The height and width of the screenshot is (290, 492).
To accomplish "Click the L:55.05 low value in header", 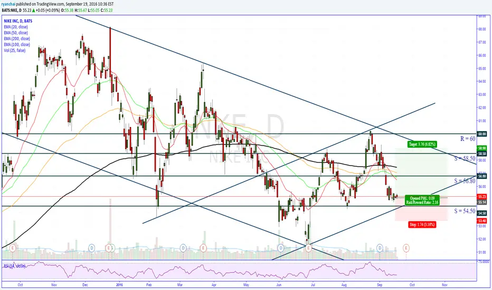I will (x=93, y=10).
